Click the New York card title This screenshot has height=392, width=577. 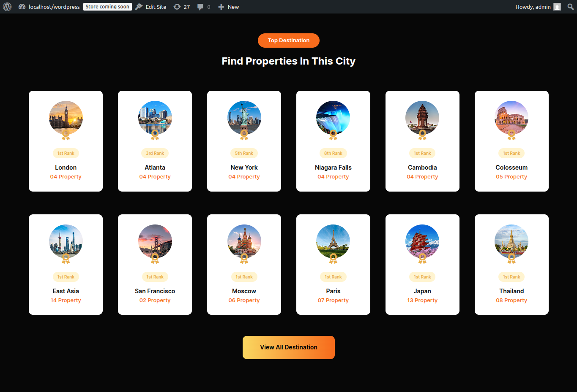point(244,168)
